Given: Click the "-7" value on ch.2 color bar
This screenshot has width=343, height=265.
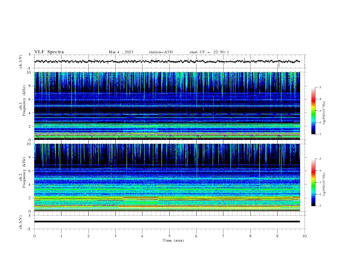Looking at the screenshot, I should tap(319, 206).
